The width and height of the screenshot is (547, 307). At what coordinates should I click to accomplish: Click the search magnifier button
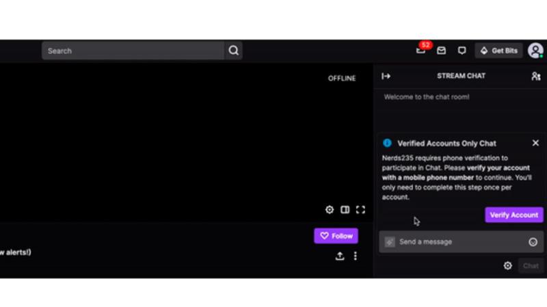(x=233, y=51)
